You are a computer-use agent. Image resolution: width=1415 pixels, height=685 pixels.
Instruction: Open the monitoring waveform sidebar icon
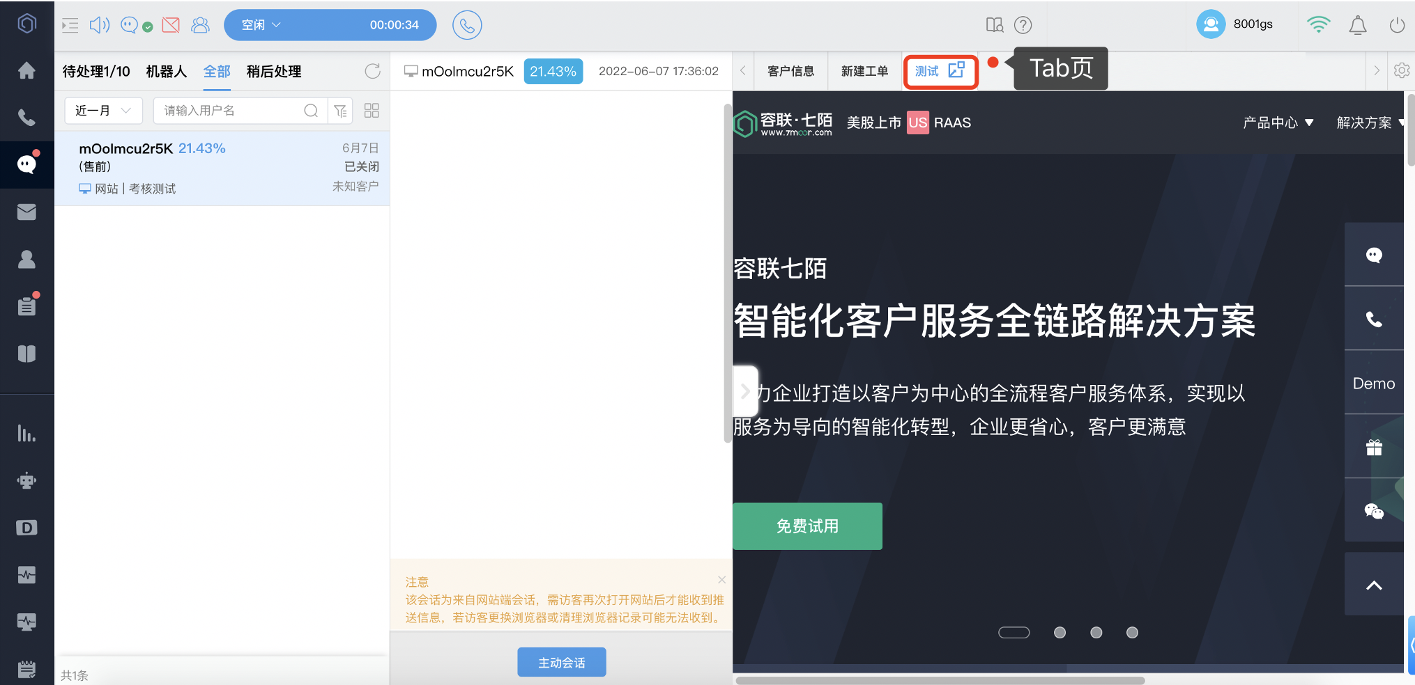[26, 575]
